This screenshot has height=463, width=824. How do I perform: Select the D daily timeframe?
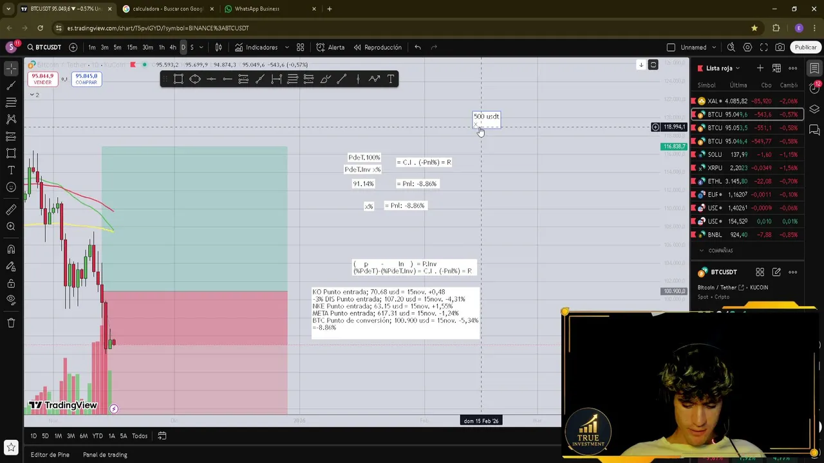click(183, 47)
